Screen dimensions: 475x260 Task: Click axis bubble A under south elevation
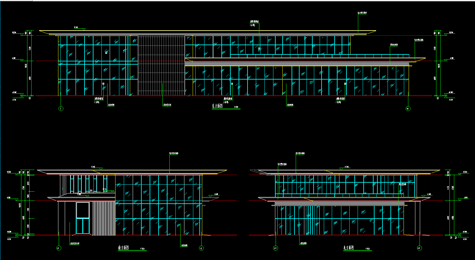pyautogui.click(x=201, y=248)
